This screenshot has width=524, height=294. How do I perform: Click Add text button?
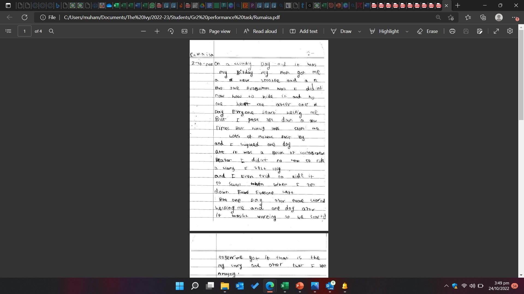click(x=303, y=31)
